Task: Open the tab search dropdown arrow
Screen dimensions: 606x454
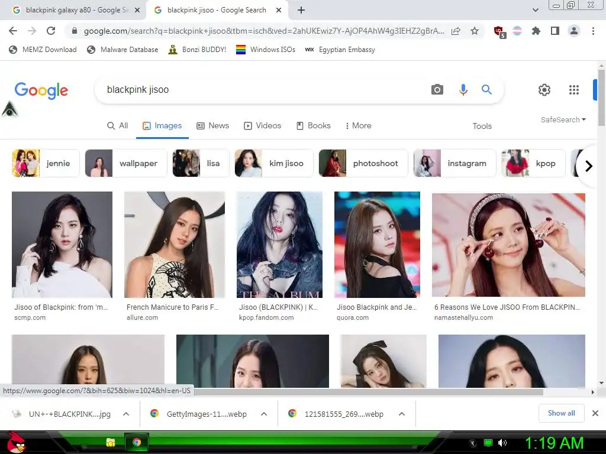Action: tap(535, 10)
